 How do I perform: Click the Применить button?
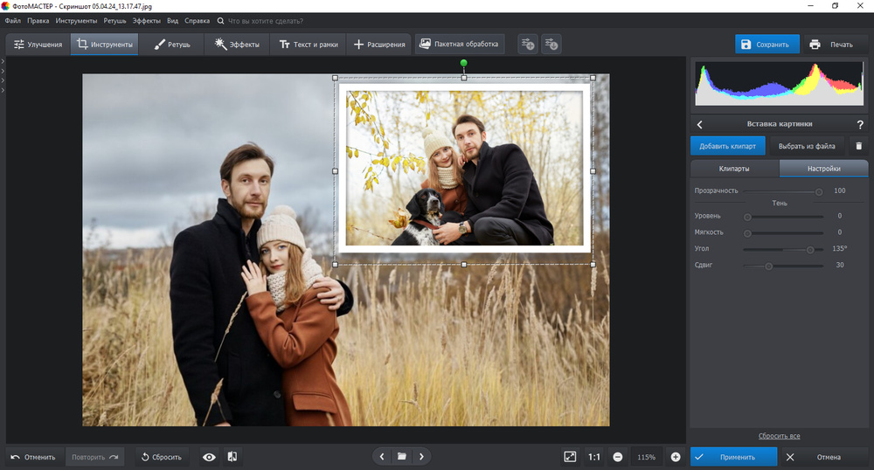(x=733, y=457)
